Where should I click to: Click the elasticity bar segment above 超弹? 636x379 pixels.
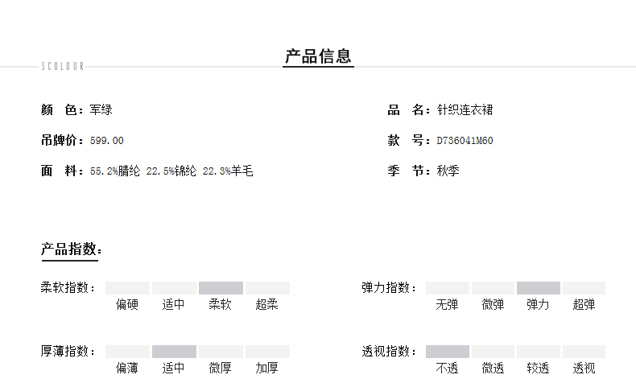tap(584, 288)
